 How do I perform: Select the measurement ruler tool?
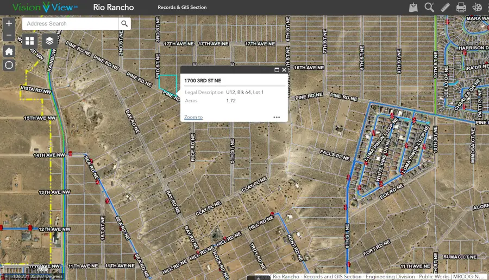tap(445, 8)
